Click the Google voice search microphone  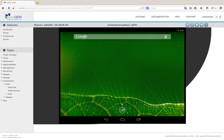pyautogui.click(x=166, y=37)
